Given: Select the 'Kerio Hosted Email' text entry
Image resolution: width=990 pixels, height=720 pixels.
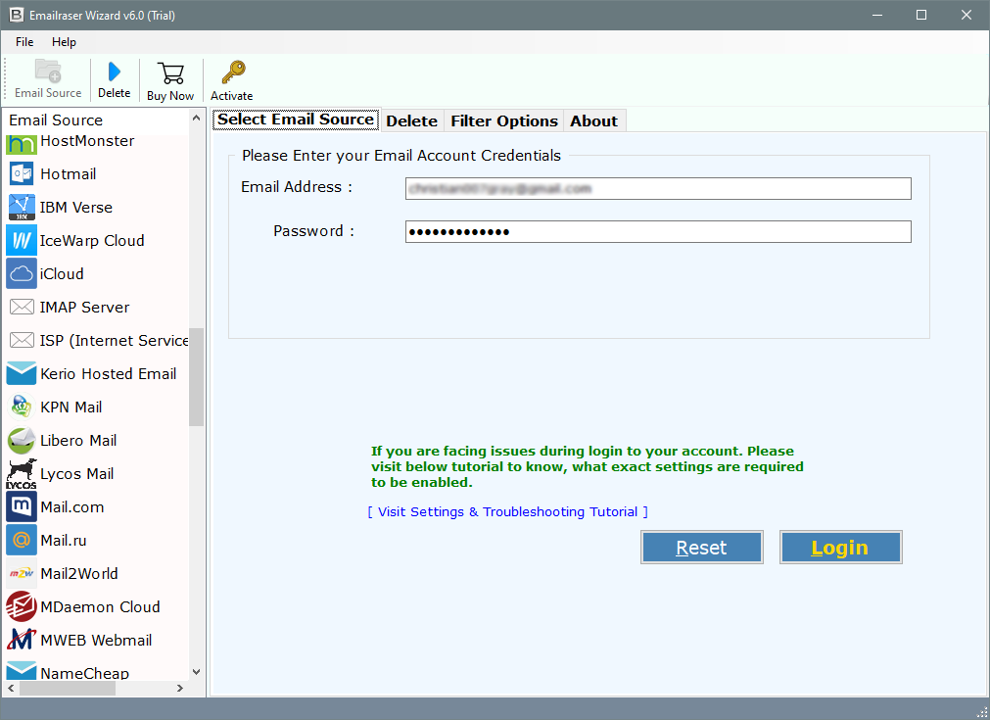Looking at the screenshot, I should click(109, 374).
